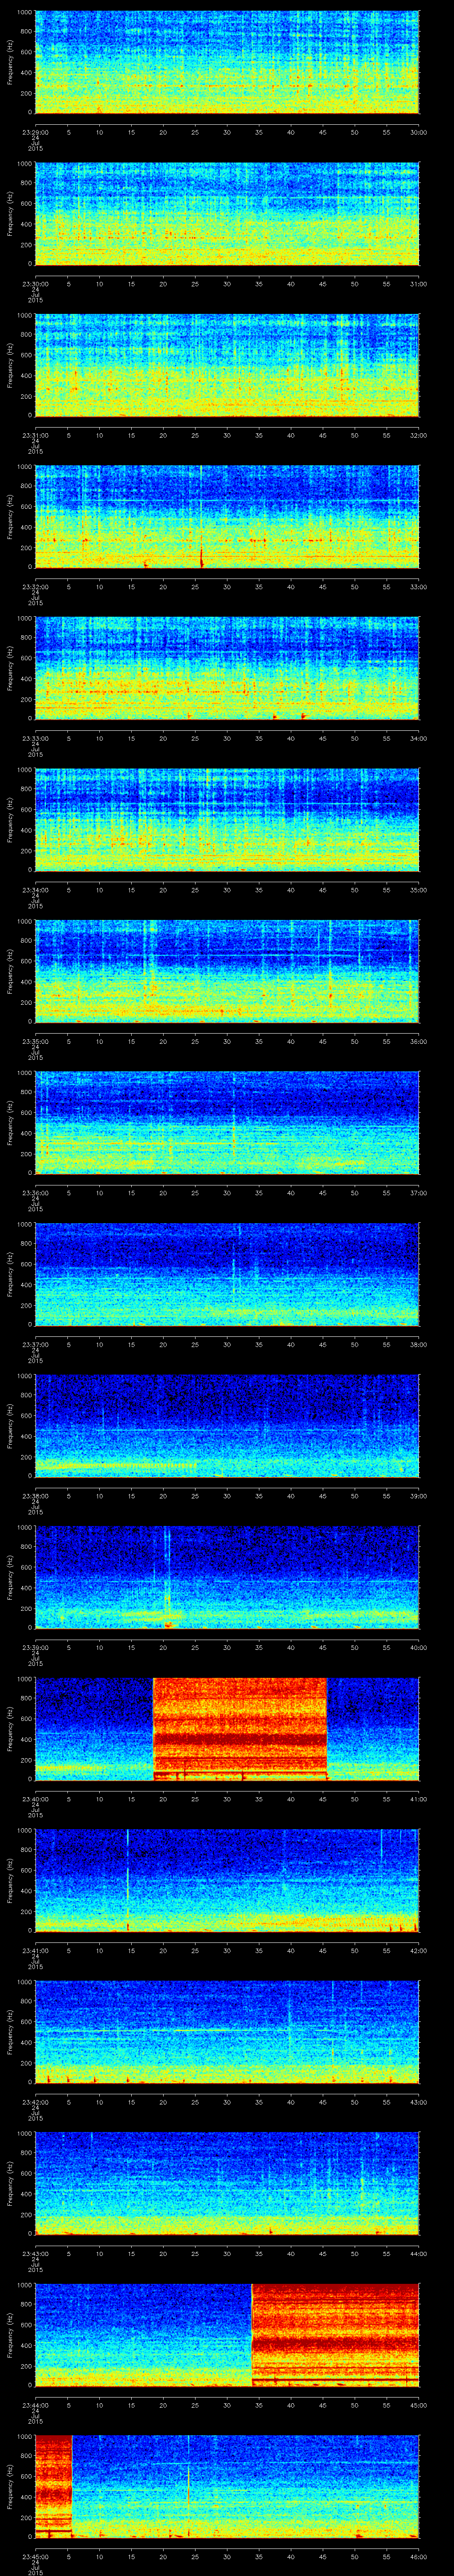This screenshot has width=454, height=2576.
Task: Click the "23:38:00" time axis label
Action: [35, 1496]
